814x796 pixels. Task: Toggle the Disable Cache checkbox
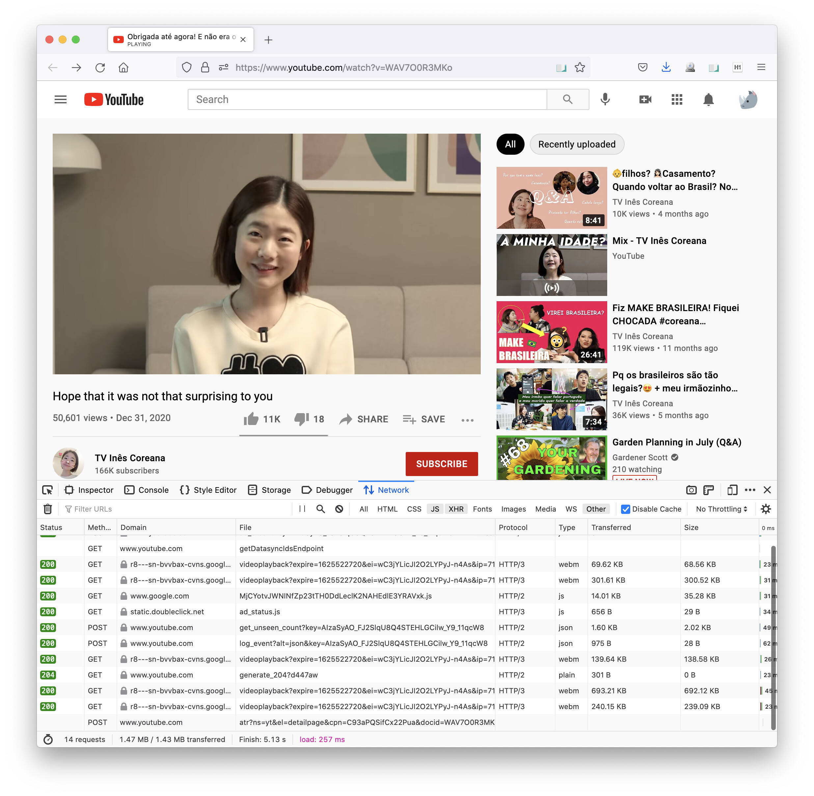(x=625, y=509)
